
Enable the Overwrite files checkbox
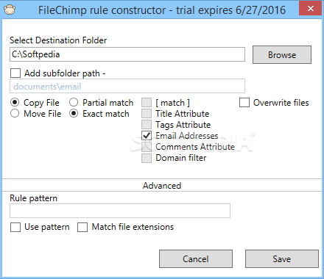(x=244, y=102)
